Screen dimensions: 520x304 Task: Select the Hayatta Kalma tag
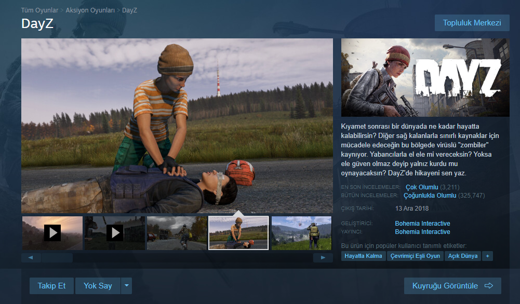pos(363,256)
